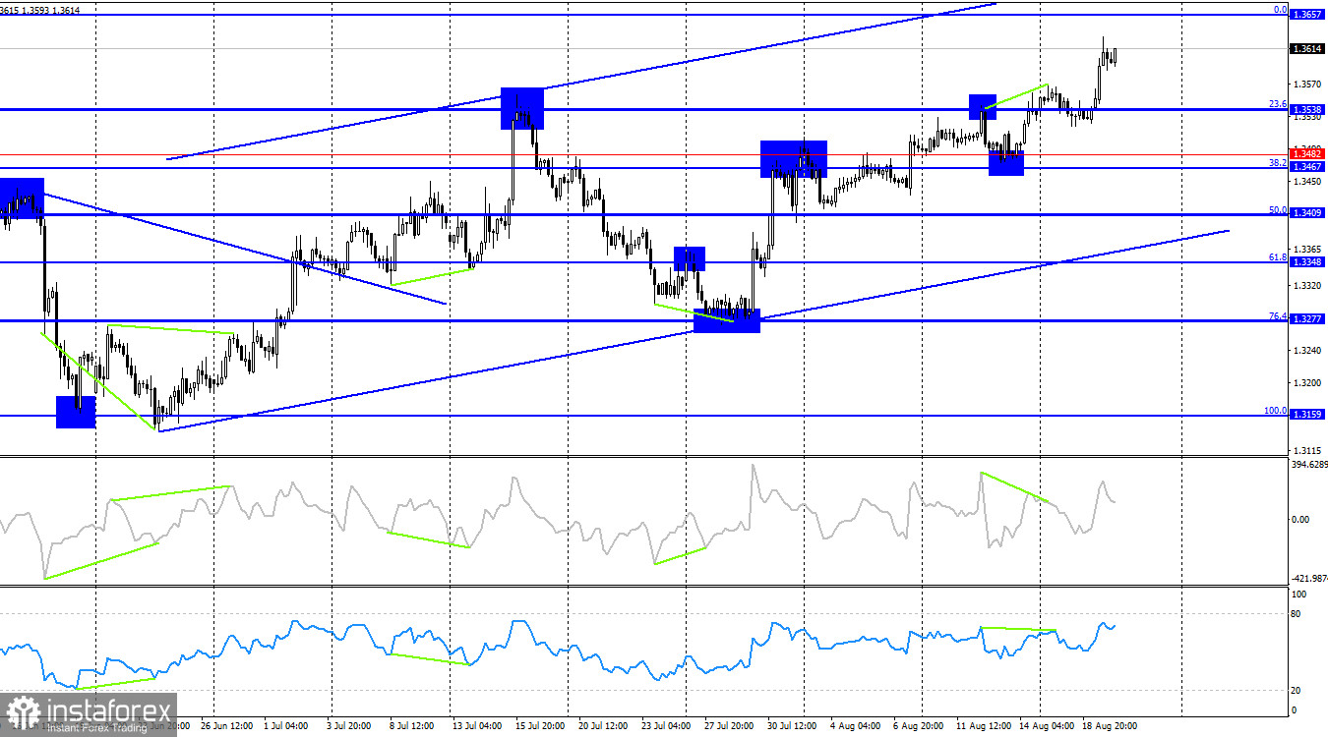The width and height of the screenshot is (1328, 737).
Task: Select the 23.6 Fibonacci level label
Action: point(1278,103)
